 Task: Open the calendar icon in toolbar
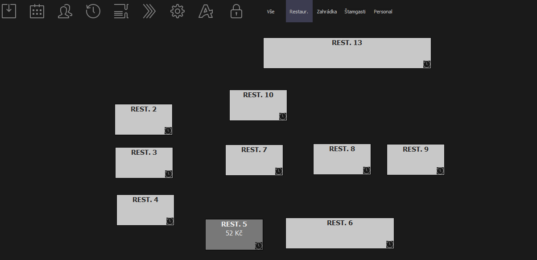pos(37,11)
